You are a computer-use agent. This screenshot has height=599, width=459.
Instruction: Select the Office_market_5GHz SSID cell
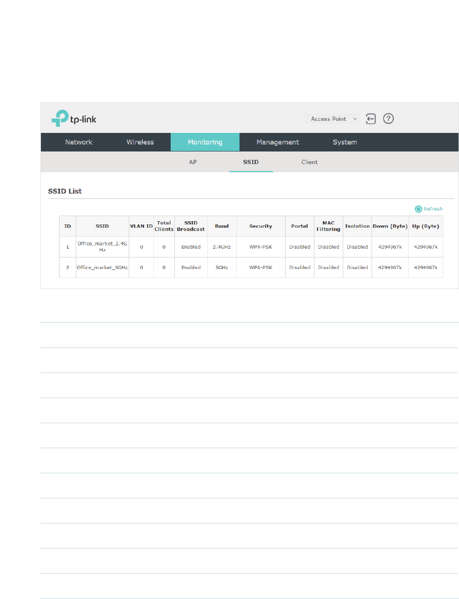pyautogui.click(x=102, y=268)
